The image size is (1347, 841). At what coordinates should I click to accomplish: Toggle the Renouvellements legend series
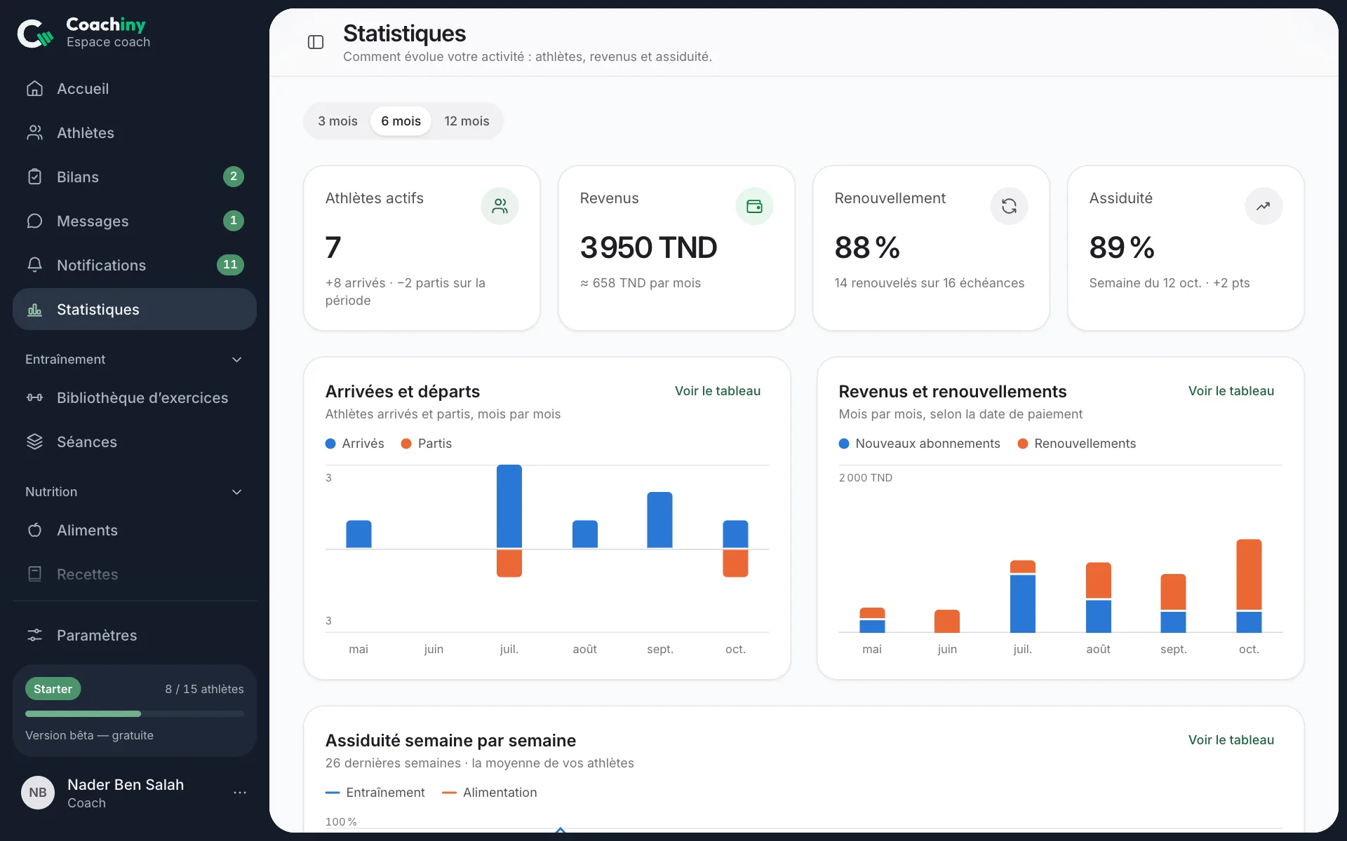(1077, 444)
